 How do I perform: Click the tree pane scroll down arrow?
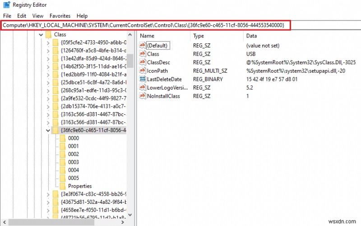point(130,215)
